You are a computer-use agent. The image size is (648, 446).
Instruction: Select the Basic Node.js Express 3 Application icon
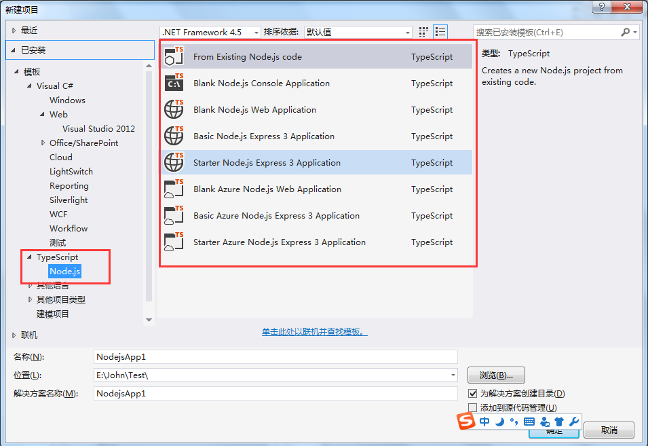coord(174,136)
